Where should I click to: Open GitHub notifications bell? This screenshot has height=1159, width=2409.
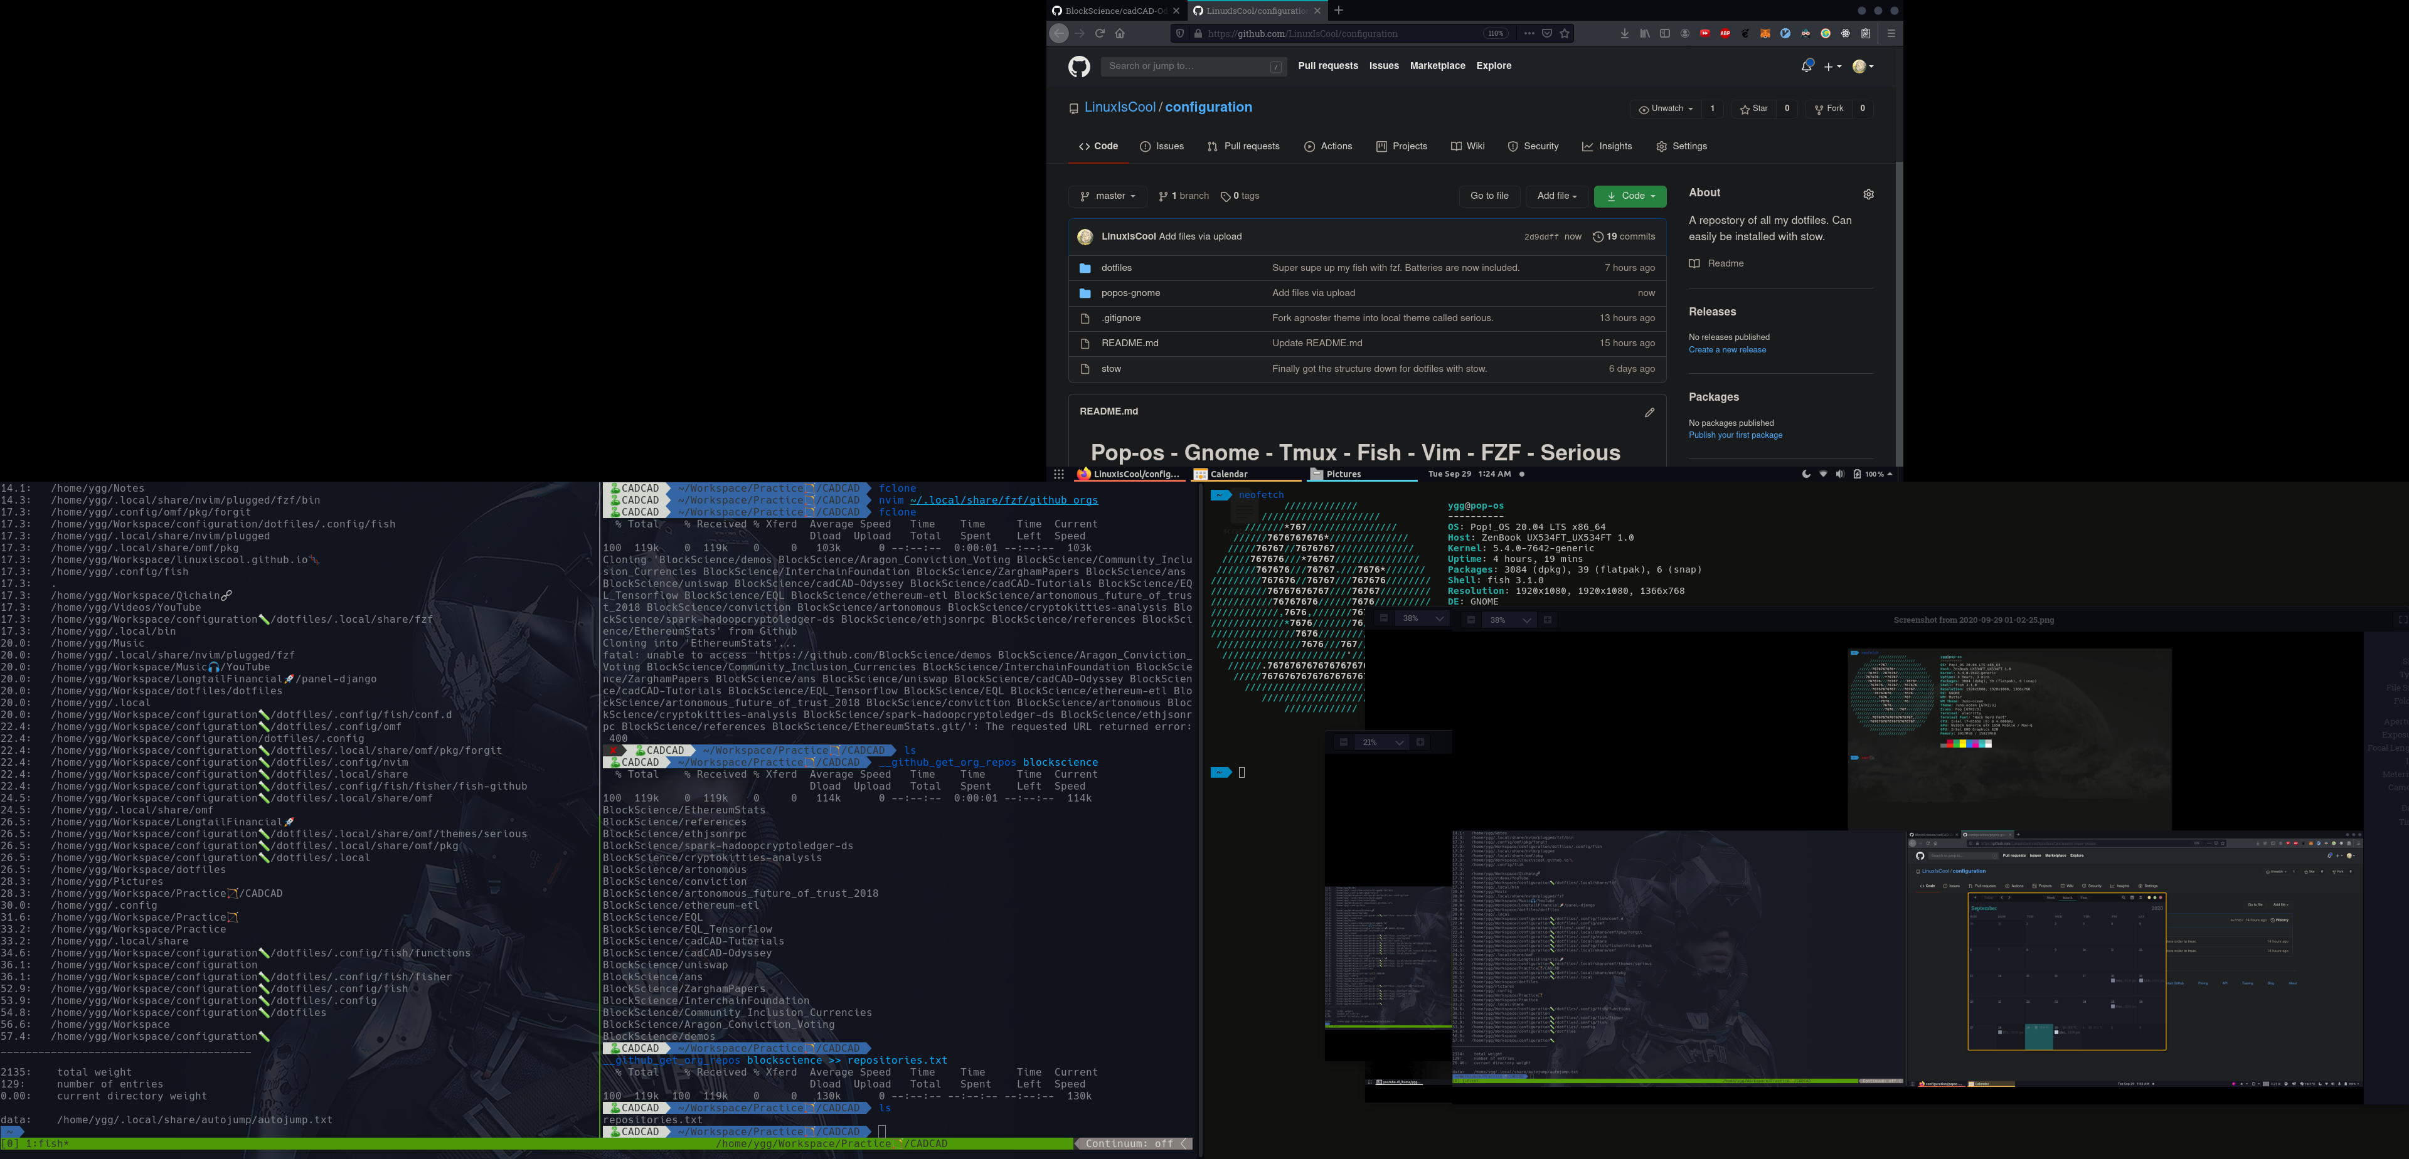pyautogui.click(x=1806, y=66)
